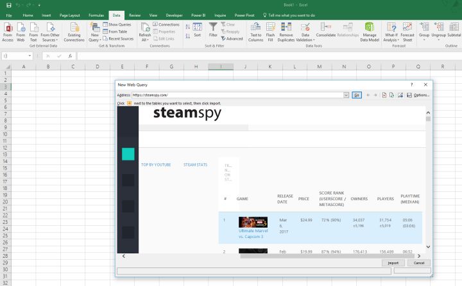Image resolution: width=462 pixels, height=286 pixels.
Task: Click Hide Icons button in web query toolbar
Action: point(400,95)
